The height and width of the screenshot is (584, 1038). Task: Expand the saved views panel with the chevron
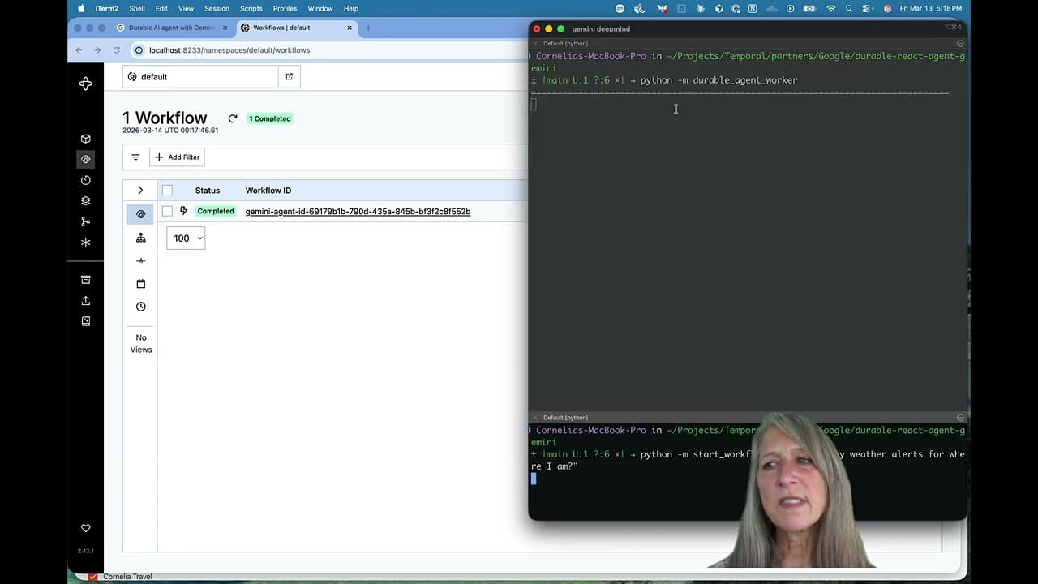140,191
